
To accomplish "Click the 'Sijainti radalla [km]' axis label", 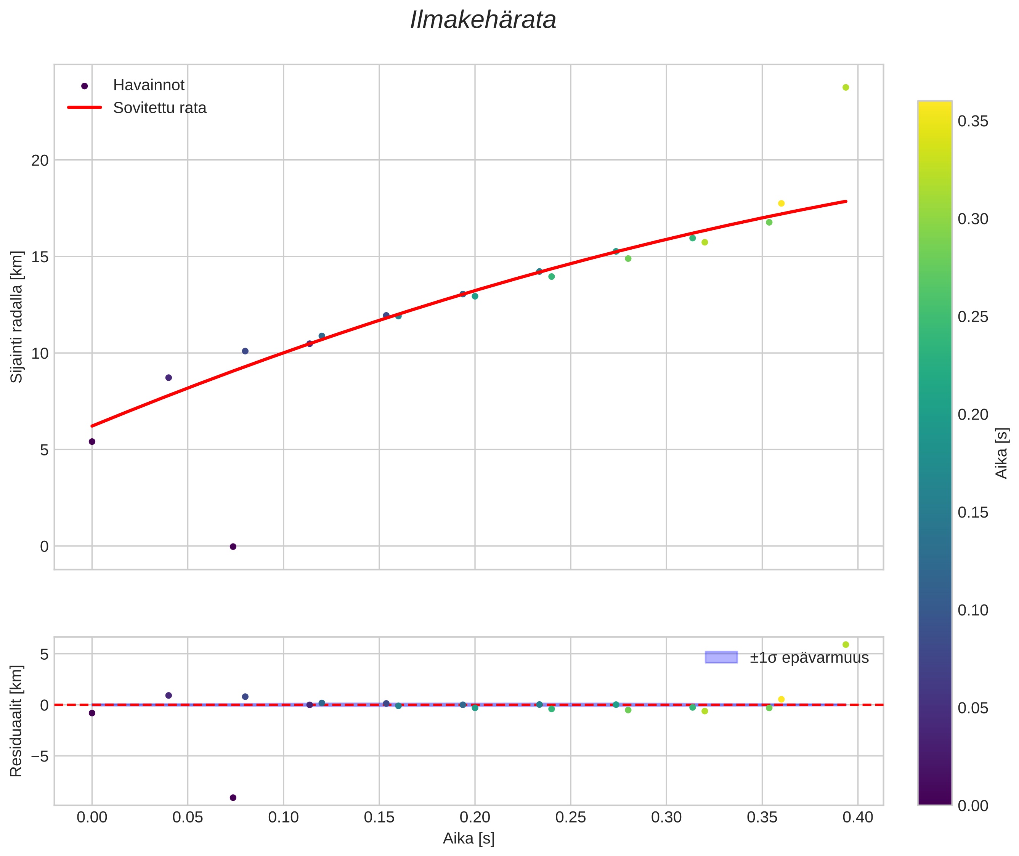I will point(17,316).
